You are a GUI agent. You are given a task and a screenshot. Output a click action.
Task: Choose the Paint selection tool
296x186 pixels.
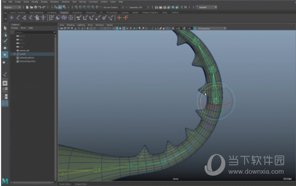[x=5, y=41]
